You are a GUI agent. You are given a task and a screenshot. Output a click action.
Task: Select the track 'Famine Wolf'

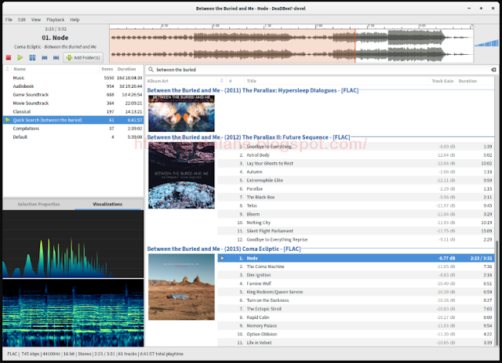(355, 283)
